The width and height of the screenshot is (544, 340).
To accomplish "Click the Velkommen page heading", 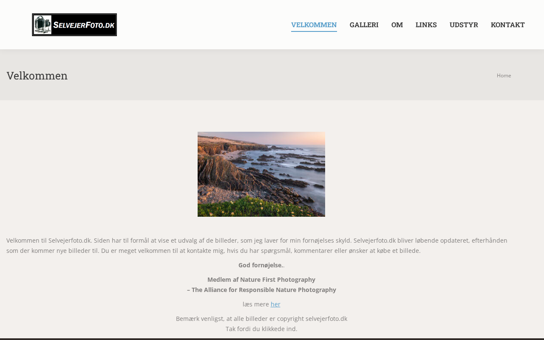I will (x=37, y=76).
